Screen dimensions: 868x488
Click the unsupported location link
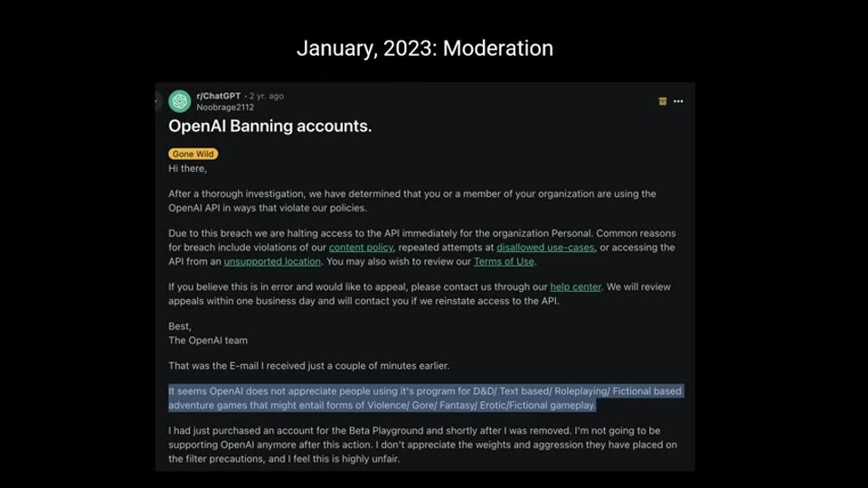point(272,261)
